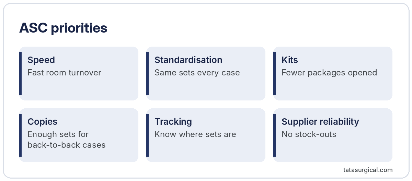Click Know where sets are text
Viewport: 412px width, 181px height.
pos(195,134)
